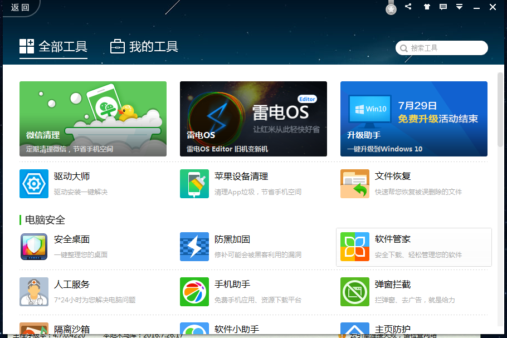507x338 pixels.
Task: Click the medal badge icon
Action: (391, 8)
